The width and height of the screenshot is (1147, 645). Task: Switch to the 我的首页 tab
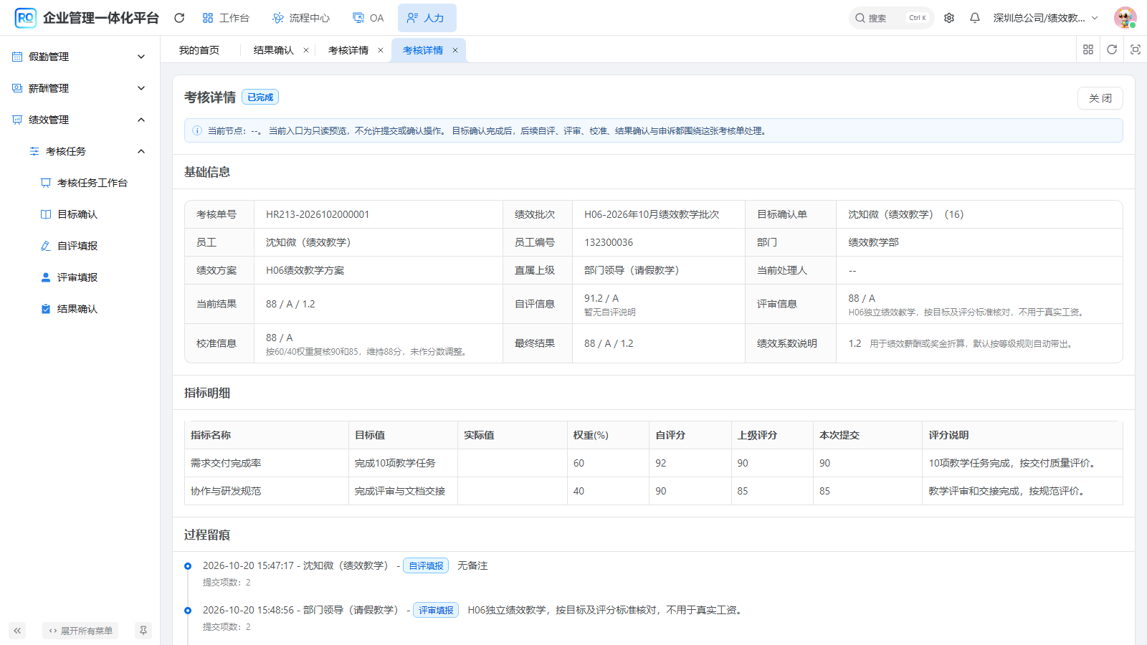tap(199, 50)
